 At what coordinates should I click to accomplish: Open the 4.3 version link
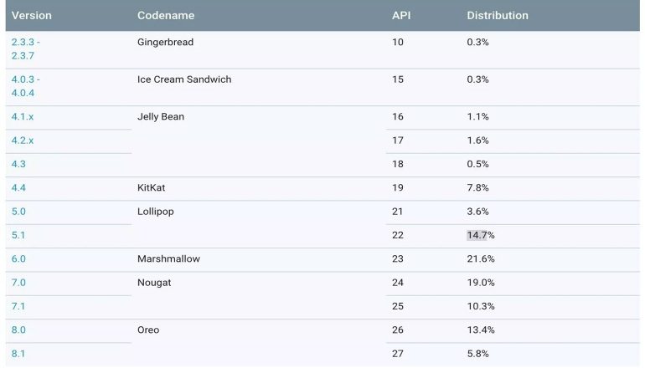pos(19,164)
